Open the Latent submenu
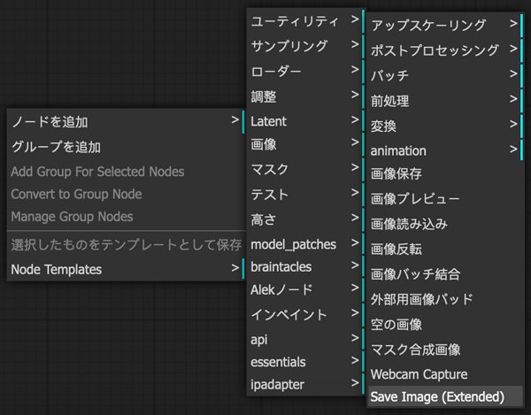This screenshot has height=415, width=531. pos(306,121)
